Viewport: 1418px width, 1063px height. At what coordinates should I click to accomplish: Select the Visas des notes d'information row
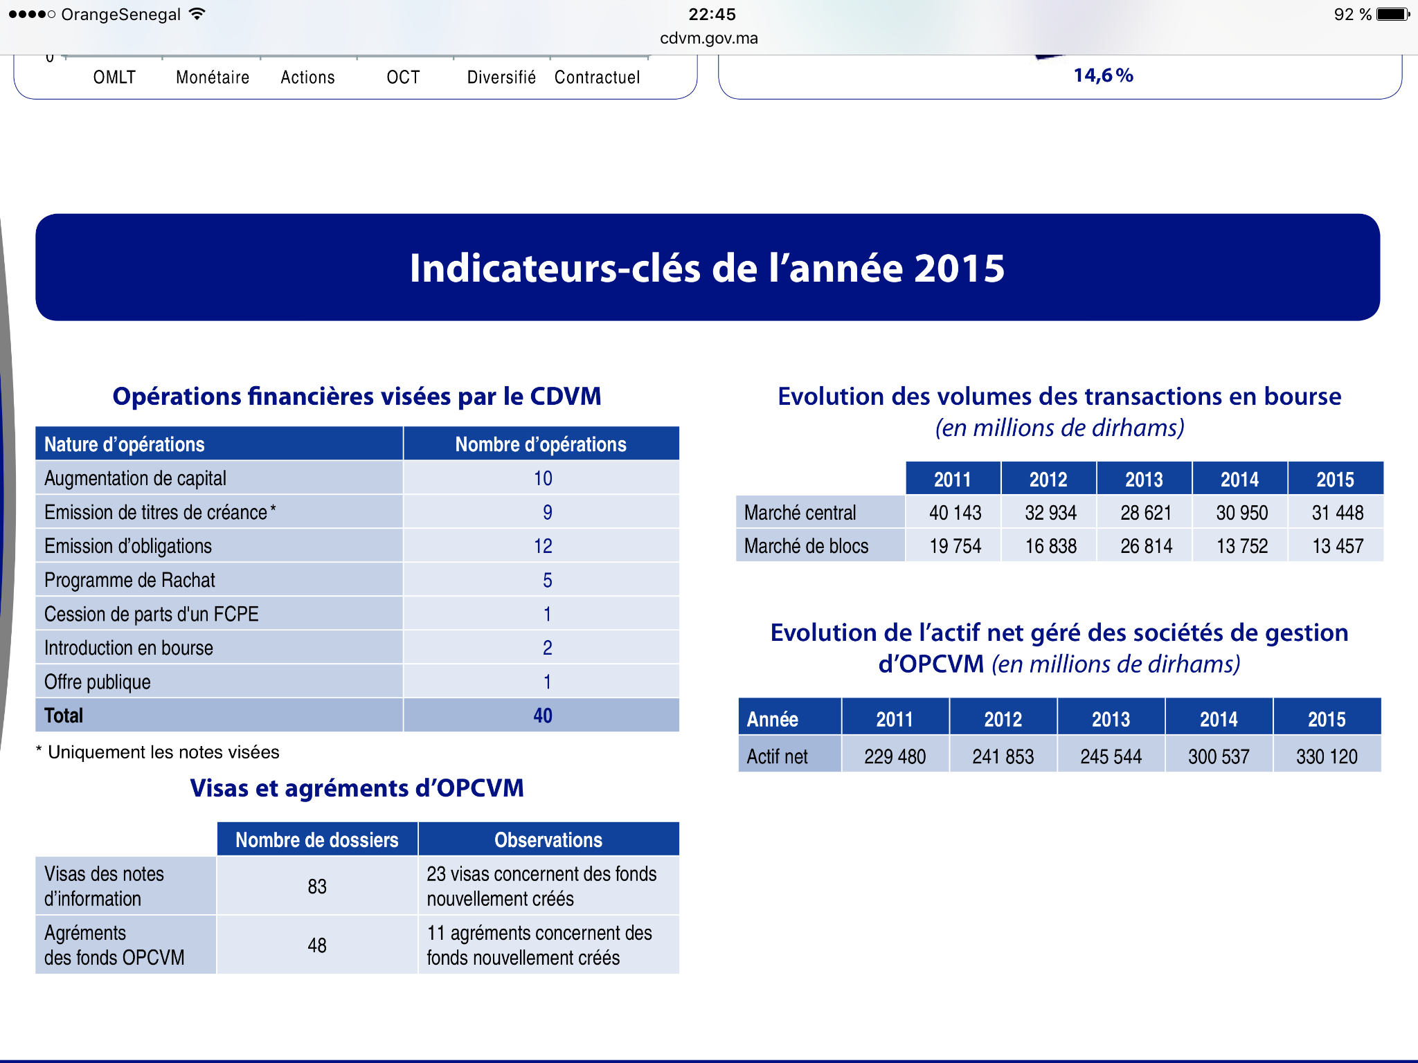tap(104, 886)
